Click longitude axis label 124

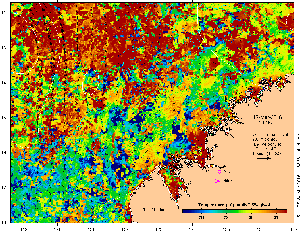point(193,229)
